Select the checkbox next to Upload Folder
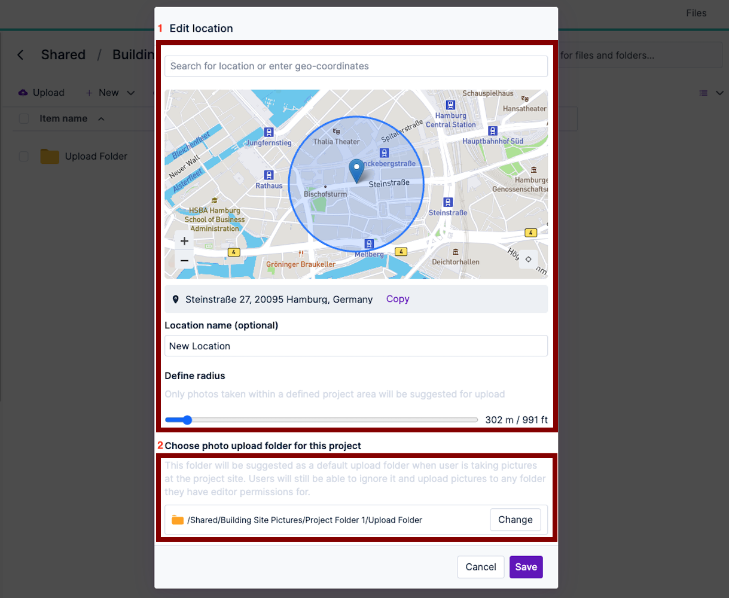 pyautogui.click(x=23, y=156)
